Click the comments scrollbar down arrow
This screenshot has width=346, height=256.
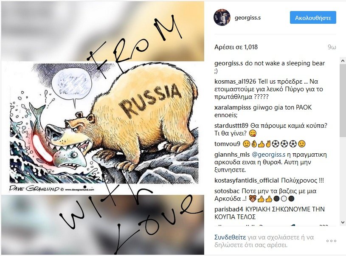(x=343, y=222)
